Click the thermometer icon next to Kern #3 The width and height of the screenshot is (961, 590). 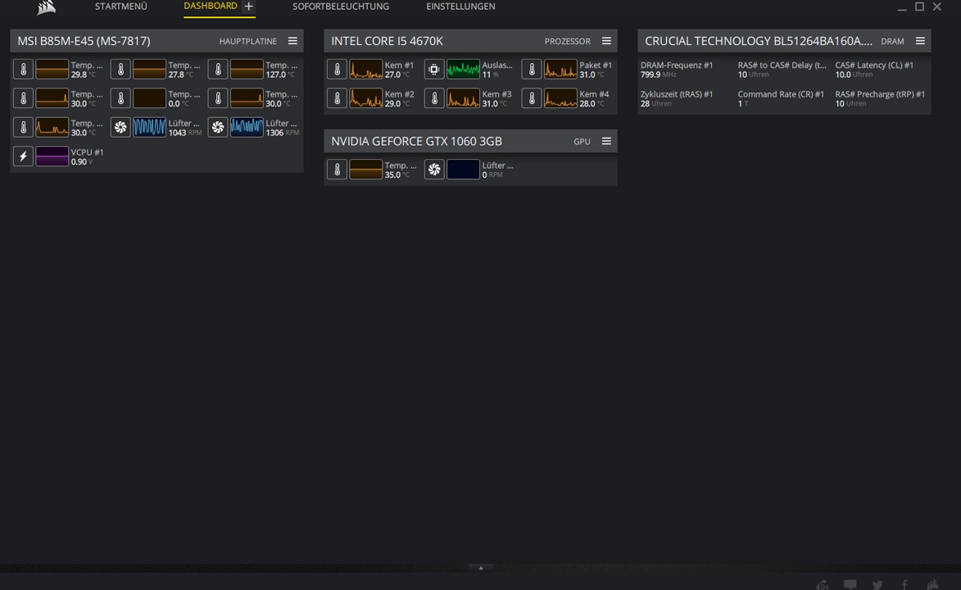point(434,98)
